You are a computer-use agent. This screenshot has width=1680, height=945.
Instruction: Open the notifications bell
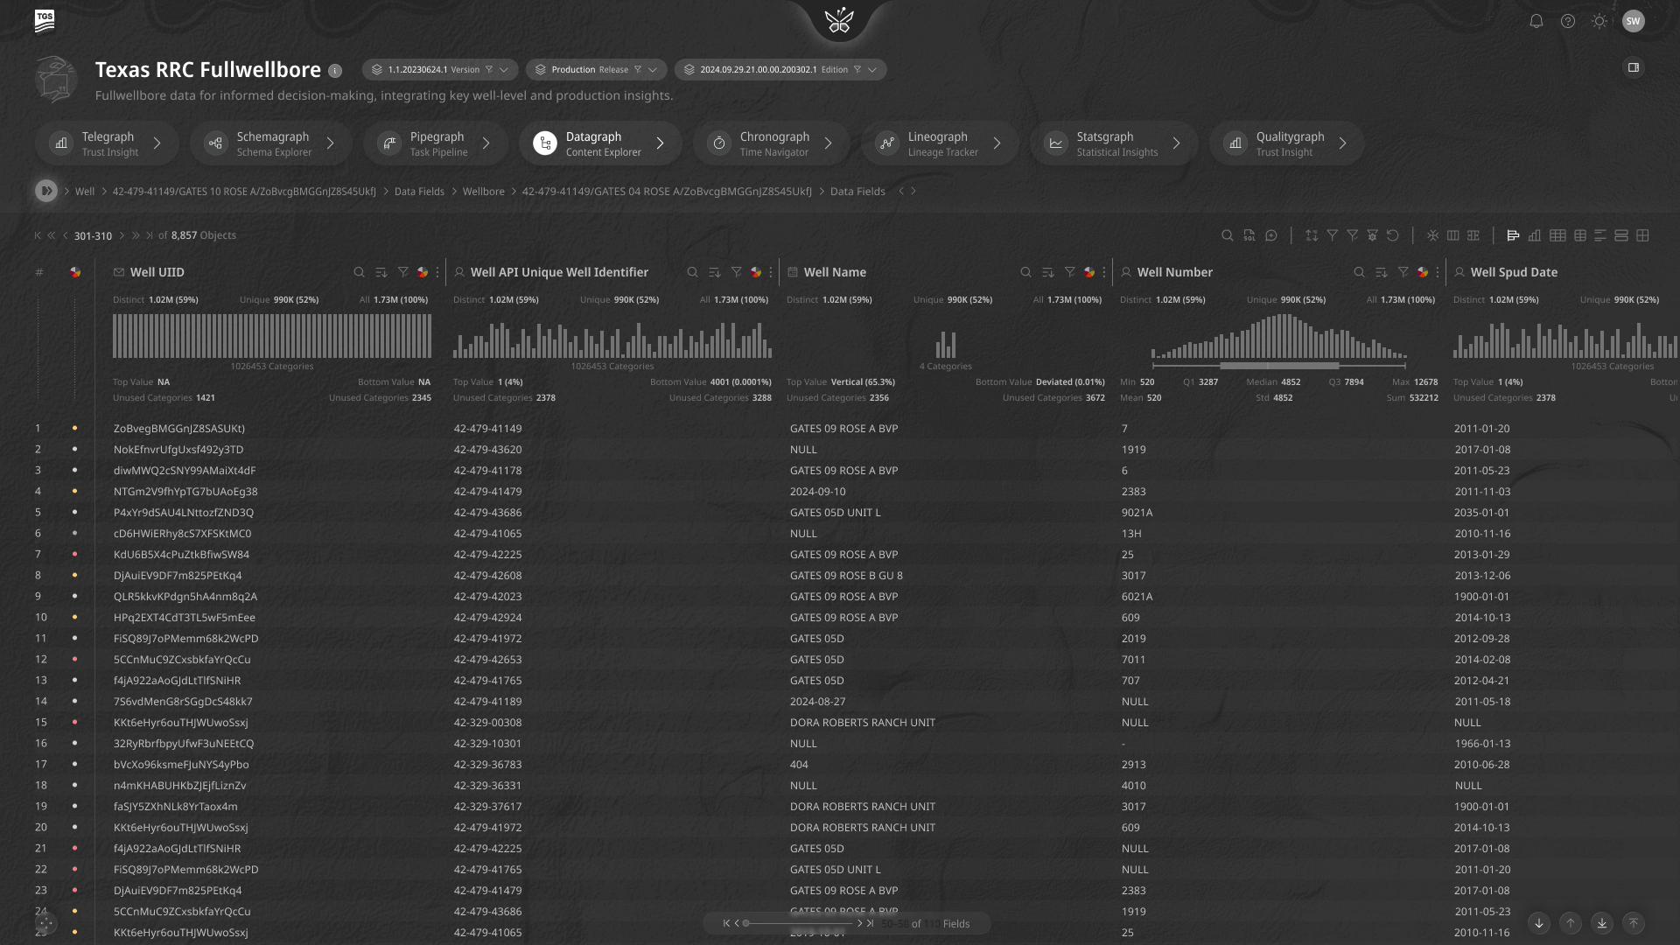pos(1536,21)
